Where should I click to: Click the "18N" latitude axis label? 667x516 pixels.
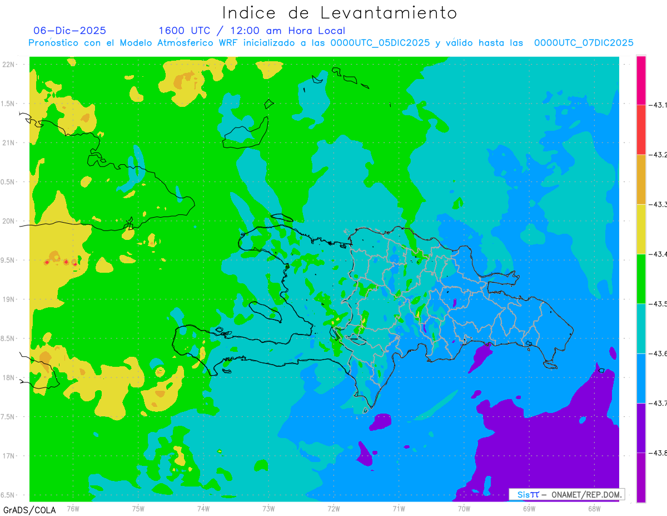point(9,378)
